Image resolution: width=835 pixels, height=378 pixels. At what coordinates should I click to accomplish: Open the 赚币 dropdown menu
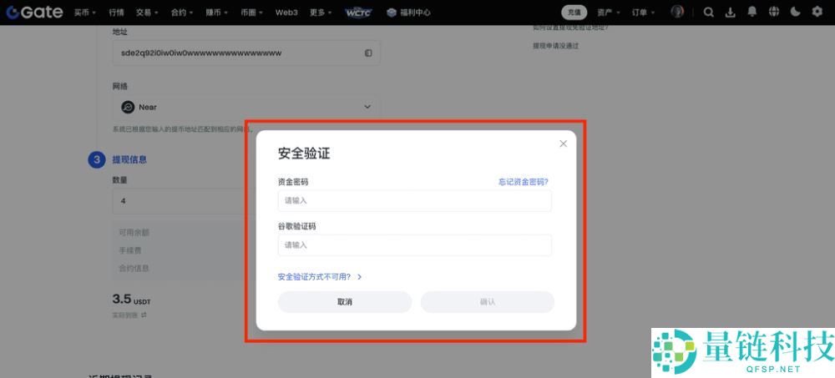(x=217, y=13)
